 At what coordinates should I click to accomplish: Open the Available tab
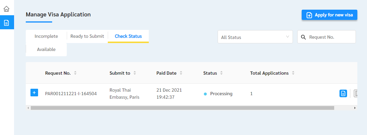coord(46,49)
